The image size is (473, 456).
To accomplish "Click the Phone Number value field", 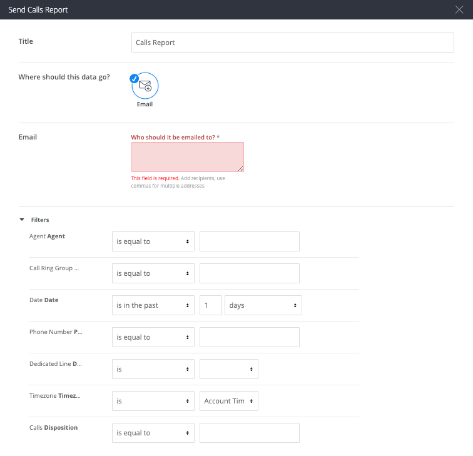I will 250,337.
